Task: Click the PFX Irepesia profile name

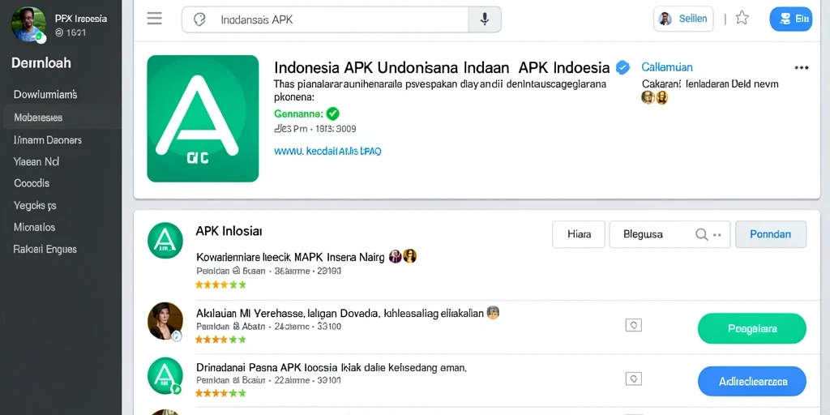Action: 80,19
